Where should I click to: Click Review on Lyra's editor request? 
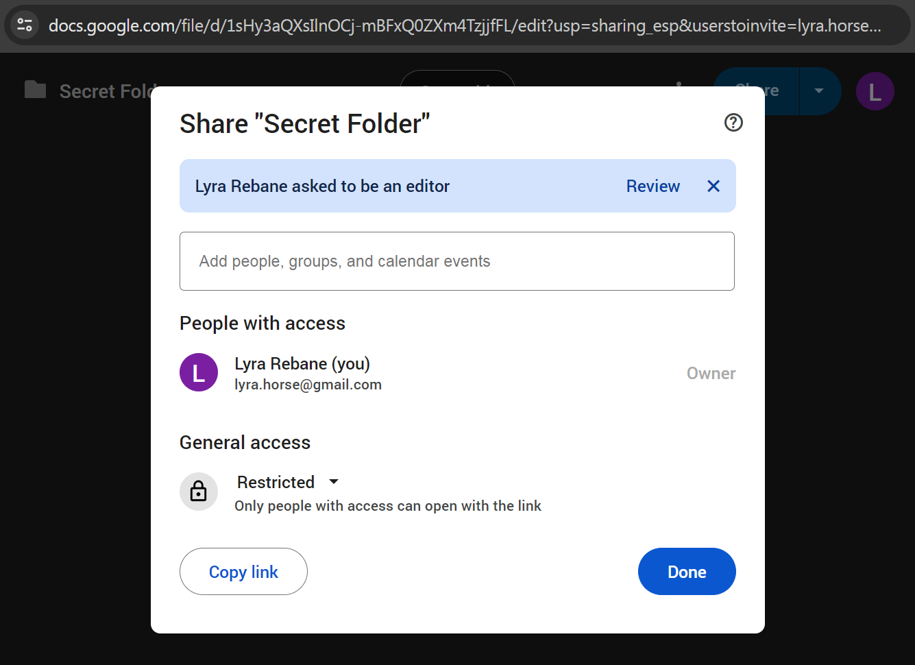point(652,186)
